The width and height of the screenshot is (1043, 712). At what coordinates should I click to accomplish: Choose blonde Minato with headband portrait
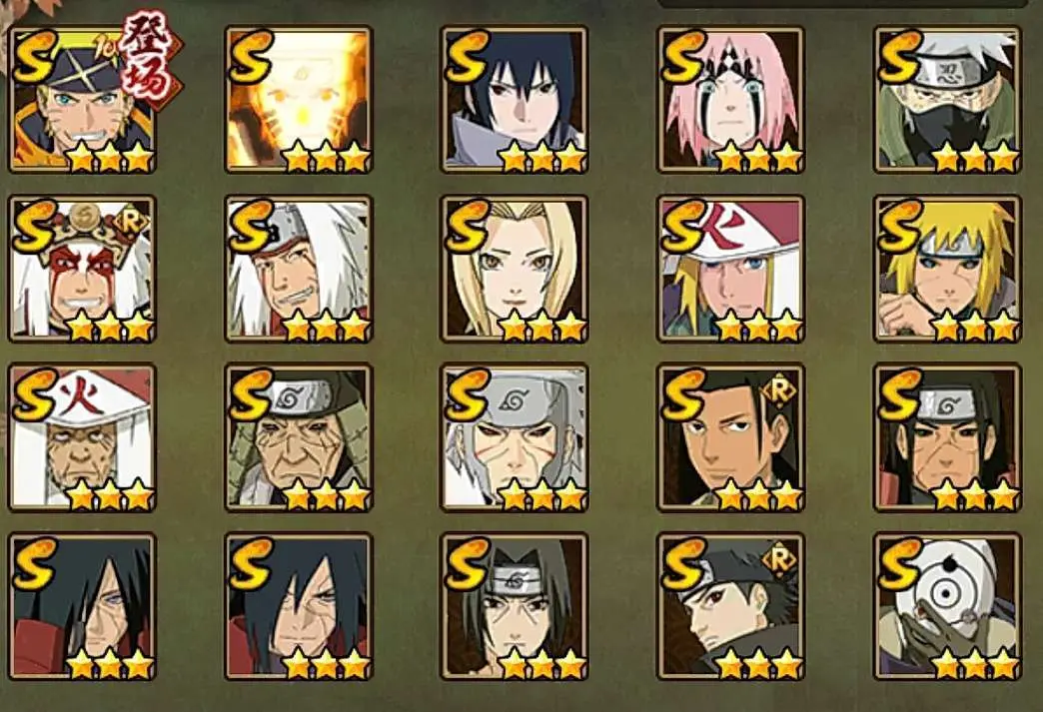click(x=947, y=269)
